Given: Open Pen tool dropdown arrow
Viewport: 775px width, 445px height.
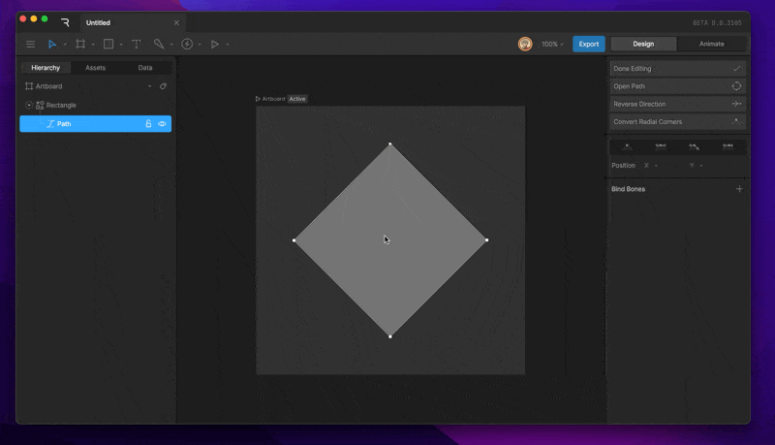Looking at the screenshot, I should 171,45.
